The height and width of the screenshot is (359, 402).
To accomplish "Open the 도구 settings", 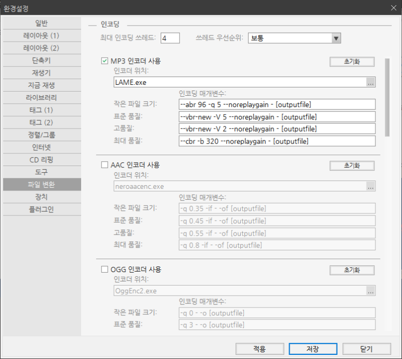I will [x=42, y=172].
